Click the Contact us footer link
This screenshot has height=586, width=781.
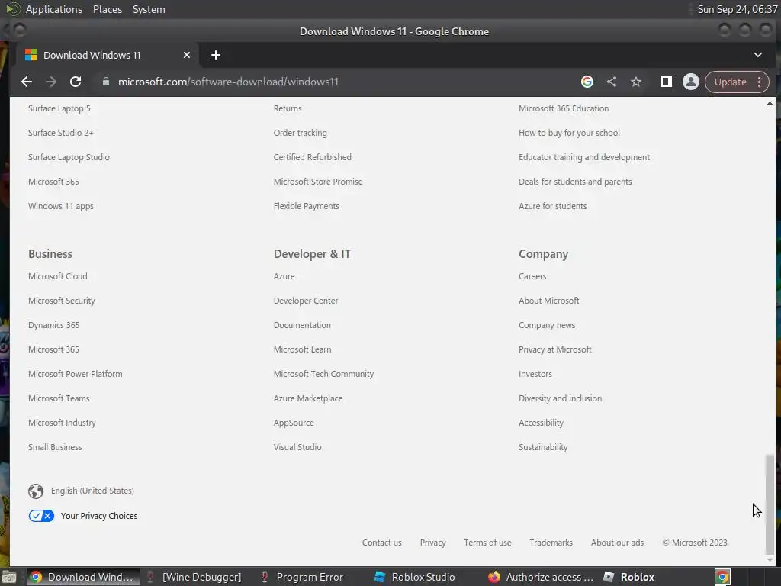pyautogui.click(x=381, y=543)
